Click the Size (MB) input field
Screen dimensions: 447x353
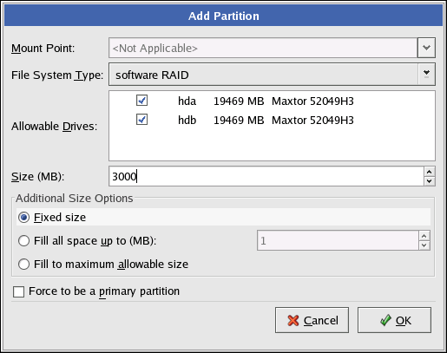click(x=266, y=176)
